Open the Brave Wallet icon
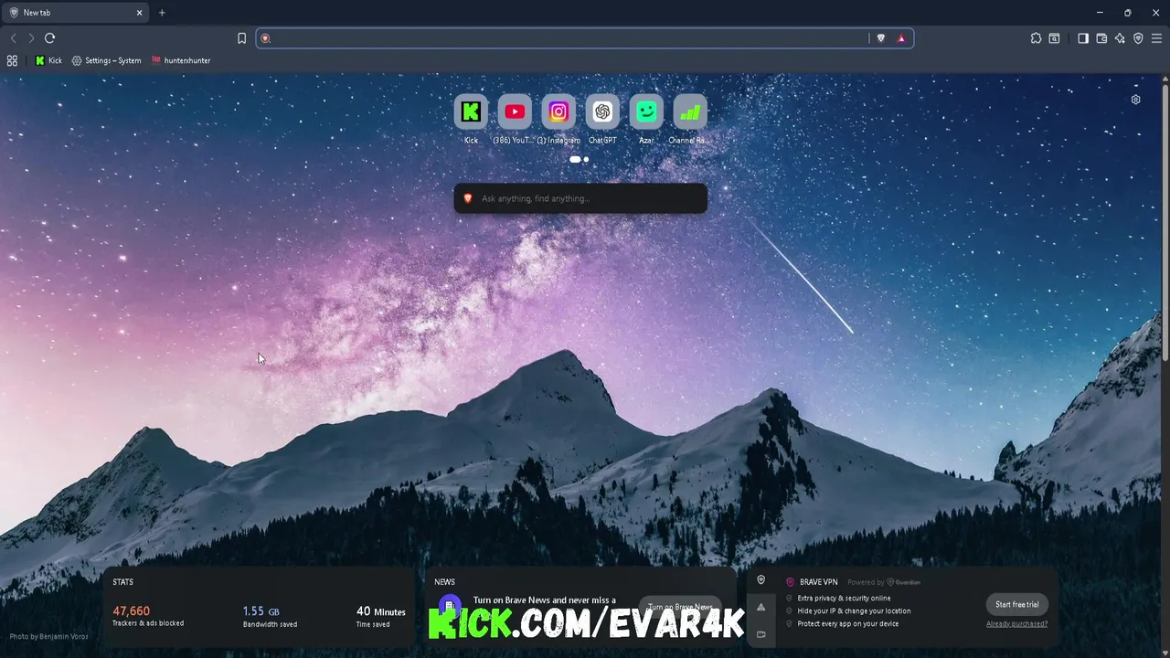The height and width of the screenshot is (658, 1170). [x=1101, y=38]
